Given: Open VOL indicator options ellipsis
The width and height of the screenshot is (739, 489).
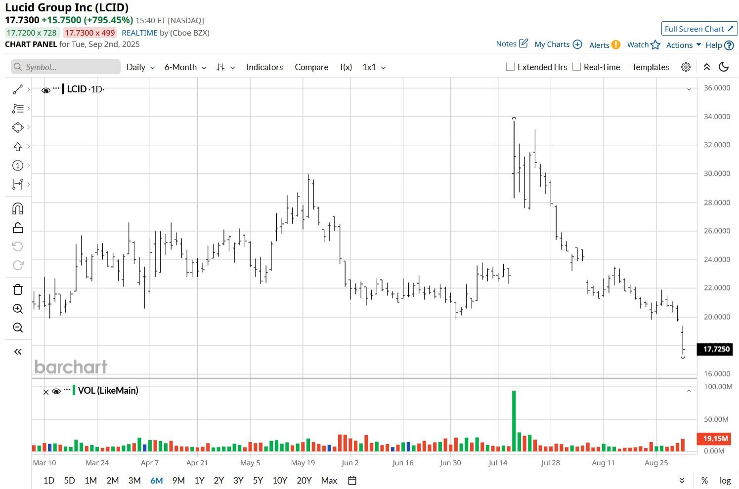Looking at the screenshot, I should [x=67, y=390].
